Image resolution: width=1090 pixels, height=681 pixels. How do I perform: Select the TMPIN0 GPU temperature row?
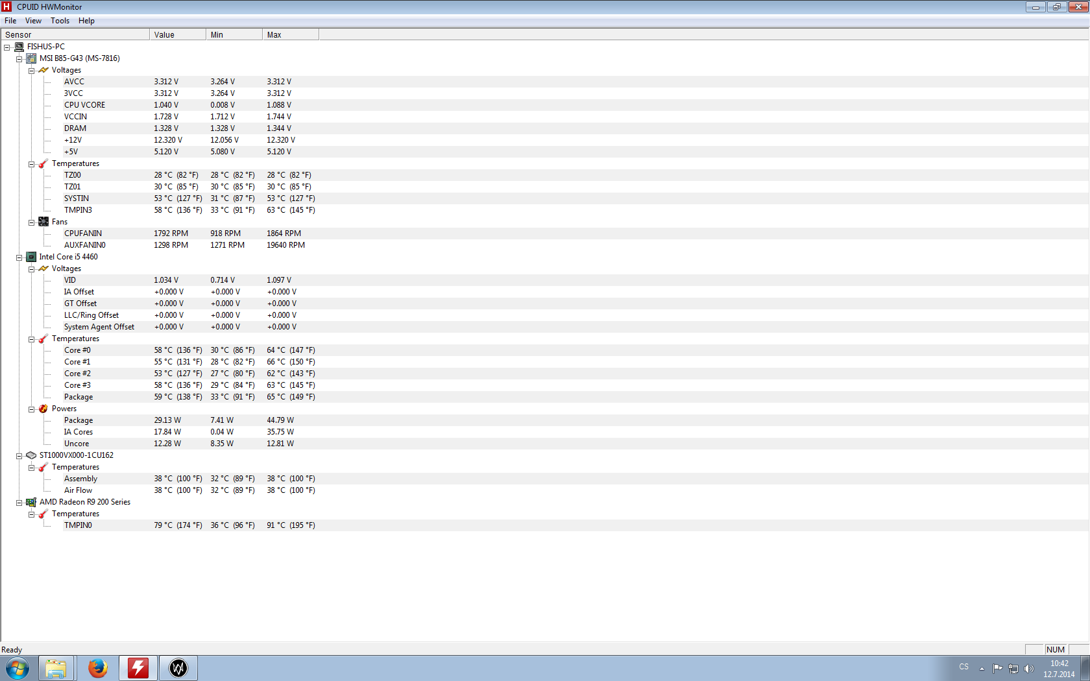(x=576, y=525)
